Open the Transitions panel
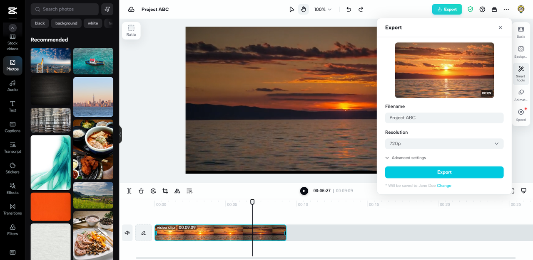 (x=12, y=209)
